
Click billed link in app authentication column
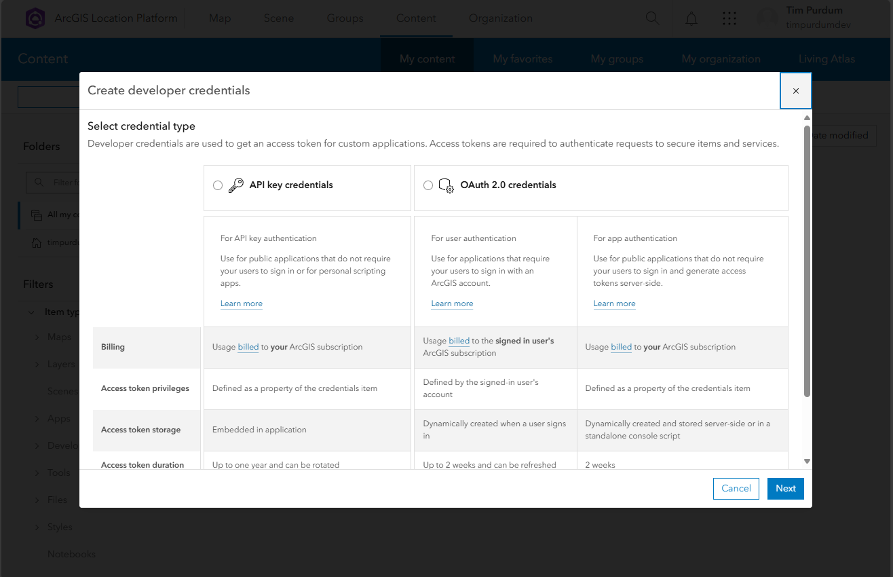click(x=622, y=347)
